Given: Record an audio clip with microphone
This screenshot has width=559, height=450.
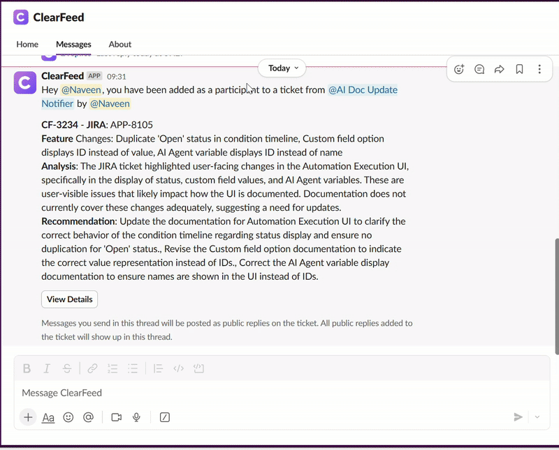Looking at the screenshot, I should 136,417.
